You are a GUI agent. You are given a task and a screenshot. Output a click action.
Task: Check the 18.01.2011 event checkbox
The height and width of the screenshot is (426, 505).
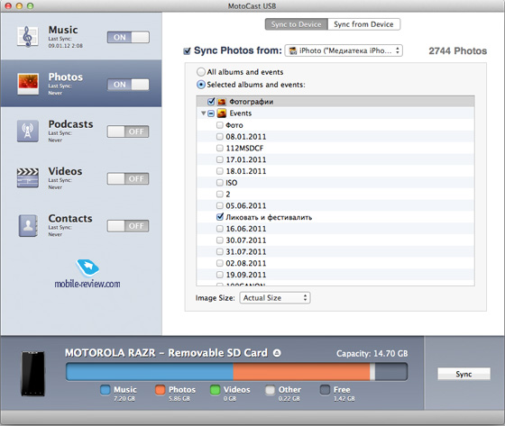[x=220, y=171]
